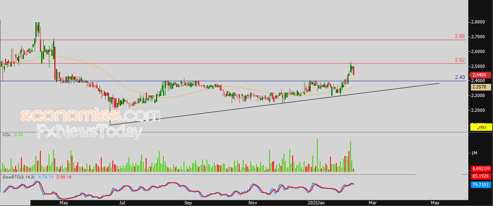Click the 2.8000 price axis label
The height and width of the screenshot is (206, 493).
[477, 22]
